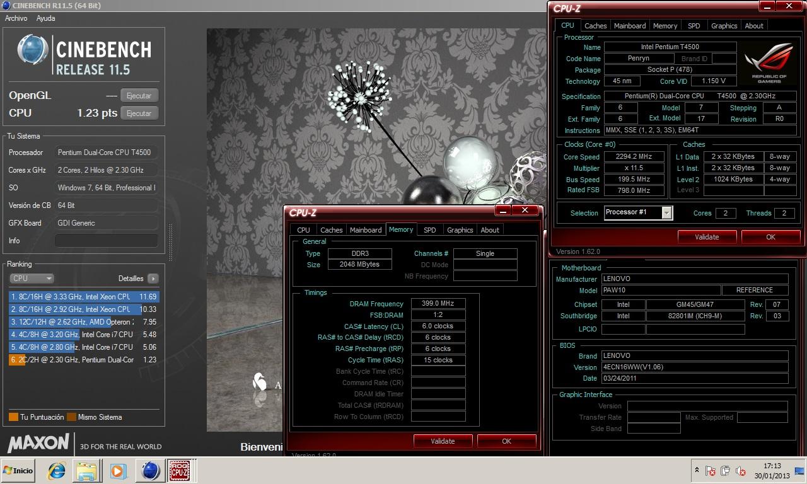Viewport: 807px width, 484px height.
Task: Open About tab in top-right CPU-Z window
Action: [x=754, y=26]
